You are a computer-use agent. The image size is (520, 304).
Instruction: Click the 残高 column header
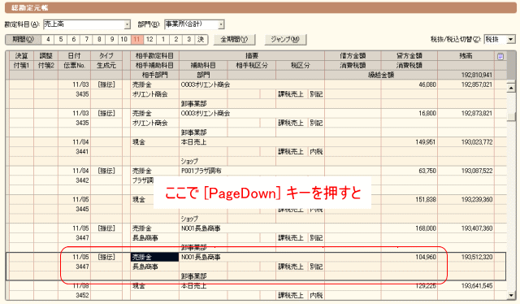pos(466,56)
